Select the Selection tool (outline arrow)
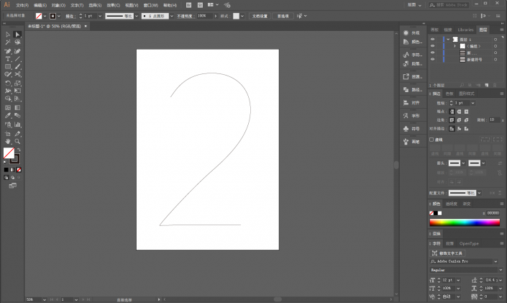The width and height of the screenshot is (507, 303). (x=8, y=35)
